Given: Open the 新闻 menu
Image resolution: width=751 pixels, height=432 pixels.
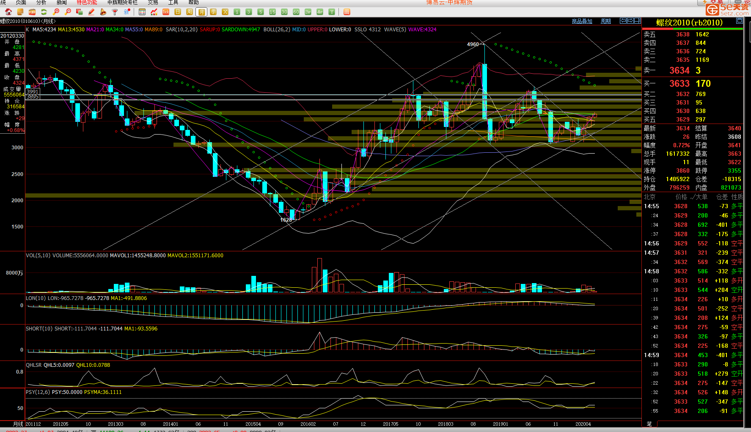Looking at the screenshot, I should (x=62, y=3).
